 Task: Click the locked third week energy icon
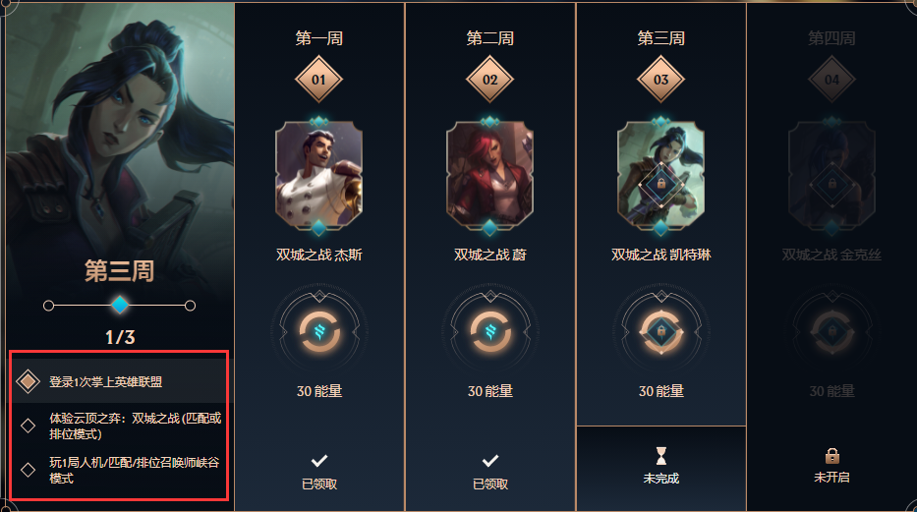pyautogui.click(x=661, y=332)
